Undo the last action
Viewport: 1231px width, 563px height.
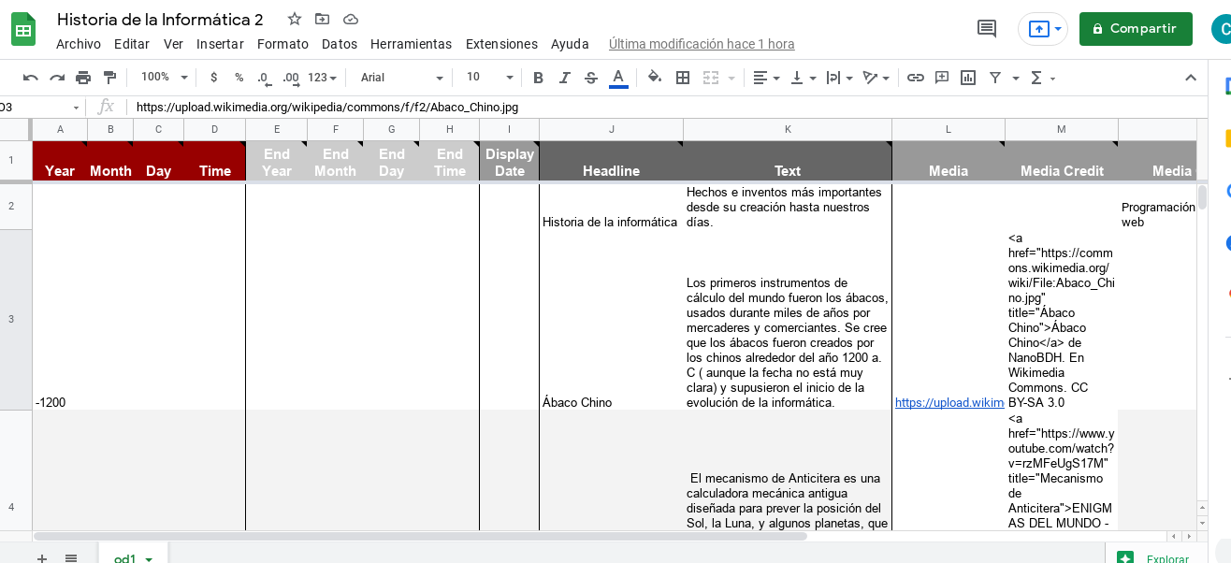31,78
